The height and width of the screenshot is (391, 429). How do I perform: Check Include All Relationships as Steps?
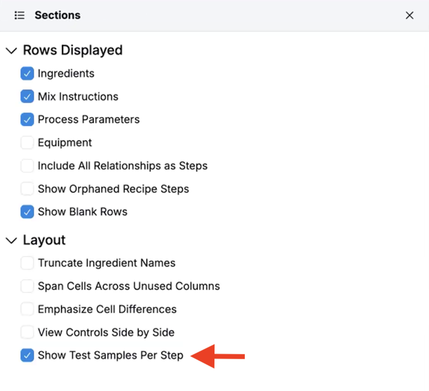point(27,166)
